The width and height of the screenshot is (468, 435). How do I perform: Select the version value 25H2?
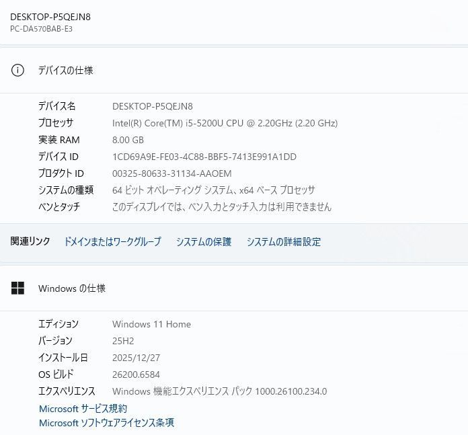123,341
